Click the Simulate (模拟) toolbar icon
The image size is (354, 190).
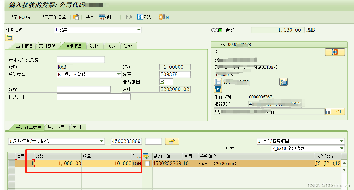tap(102, 17)
